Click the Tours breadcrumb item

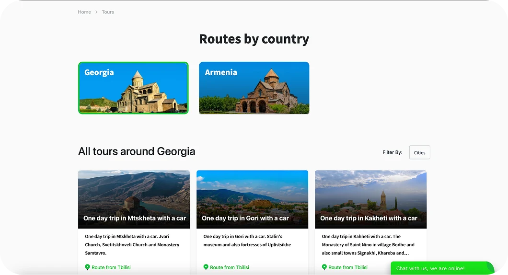(108, 12)
